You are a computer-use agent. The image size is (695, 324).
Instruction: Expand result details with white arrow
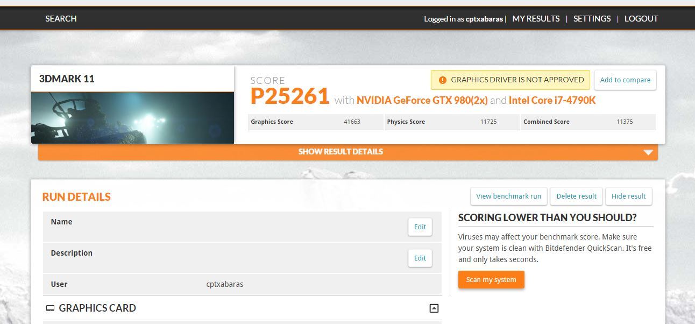[648, 152]
